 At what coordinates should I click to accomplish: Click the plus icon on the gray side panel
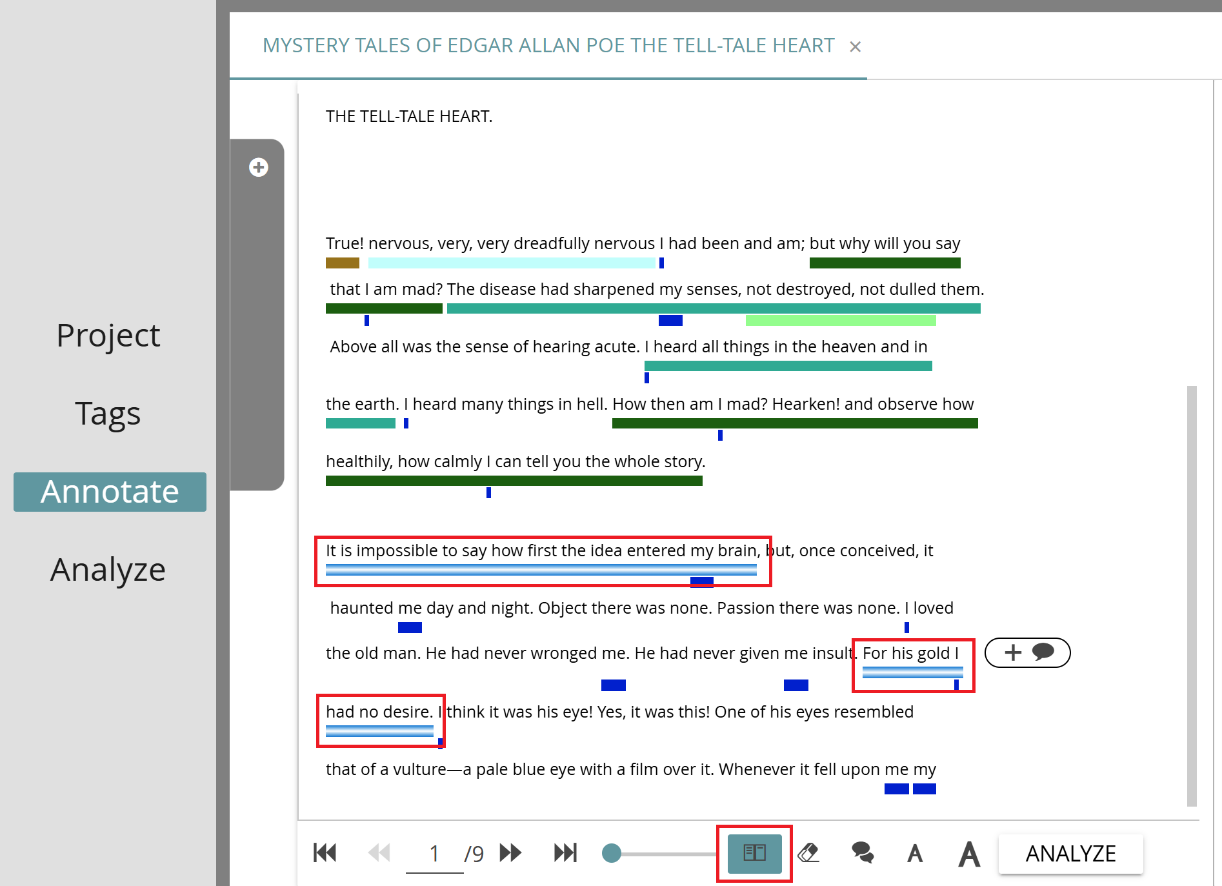(x=258, y=166)
